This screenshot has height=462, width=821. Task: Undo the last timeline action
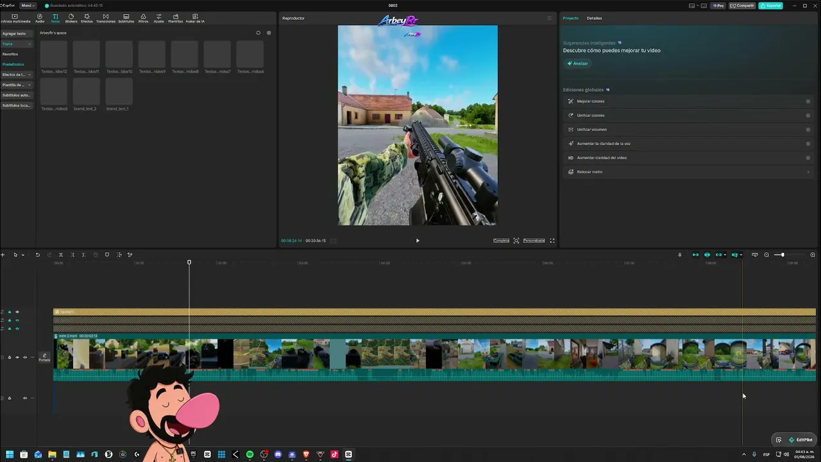(x=37, y=255)
